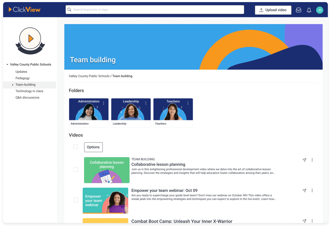
Task: Open the Options dropdown above the videos
Action: (93, 147)
